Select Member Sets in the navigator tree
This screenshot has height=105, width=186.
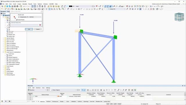pos(12,35)
